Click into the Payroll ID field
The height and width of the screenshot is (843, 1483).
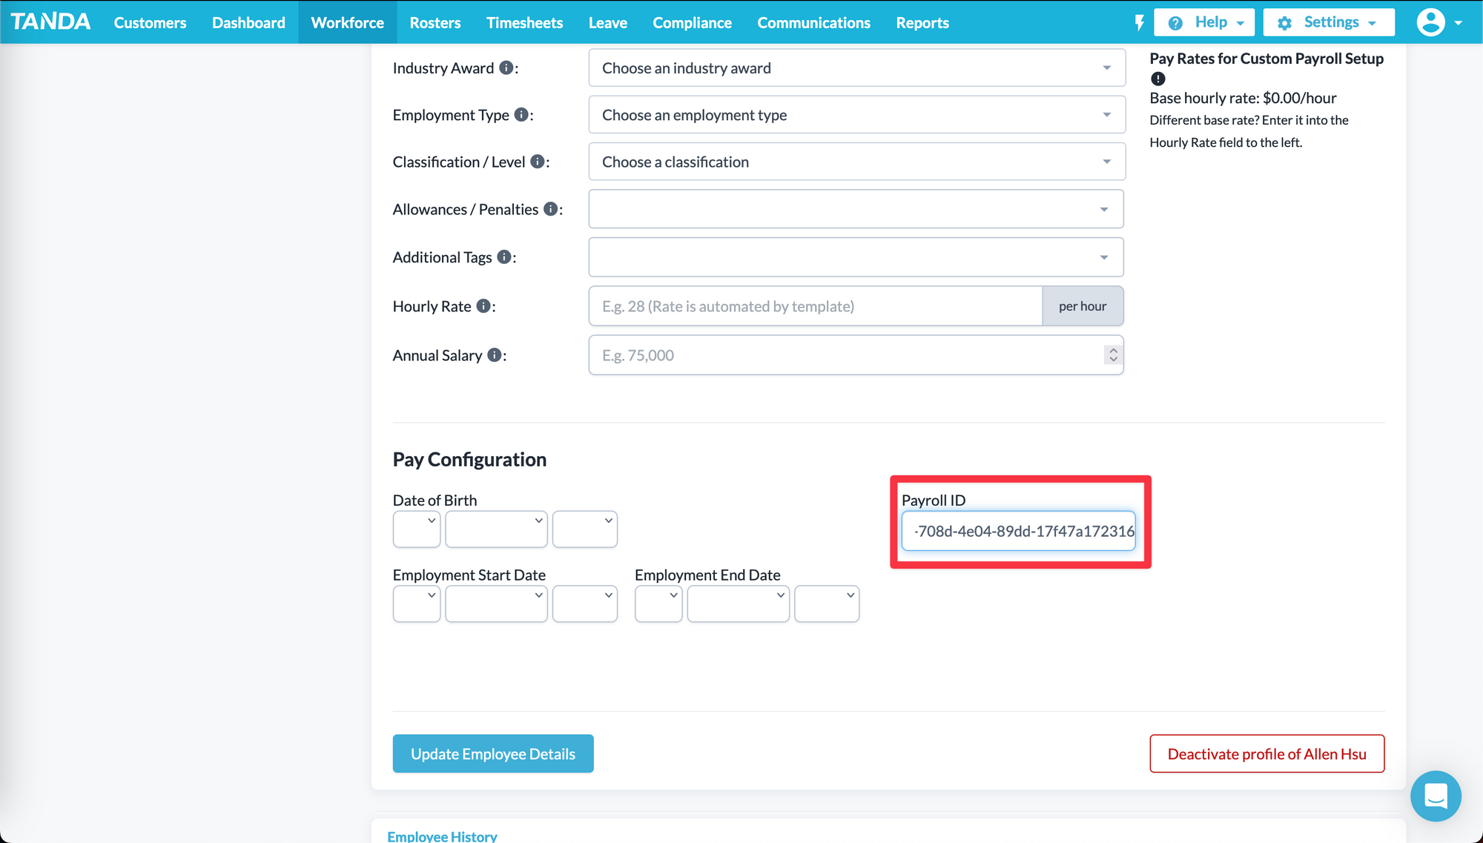click(x=1018, y=531)
